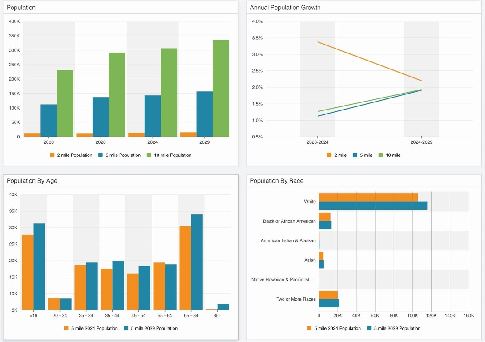This screenshot has height=342, width=485.
Task: Toggle the "2 mile Population" legend entry
Action: (74, 155)
